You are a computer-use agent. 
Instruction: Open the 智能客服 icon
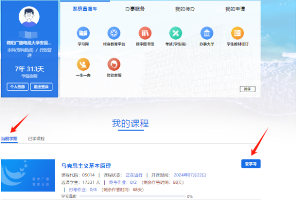[114, 64]
